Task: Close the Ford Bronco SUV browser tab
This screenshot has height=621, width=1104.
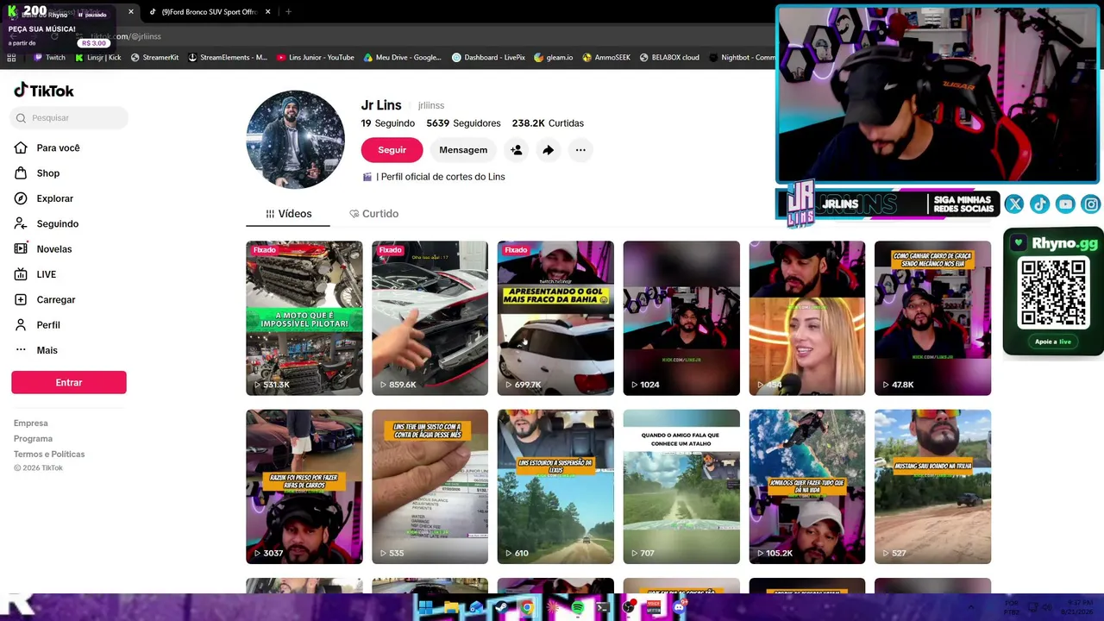Action: pos(268,12)
